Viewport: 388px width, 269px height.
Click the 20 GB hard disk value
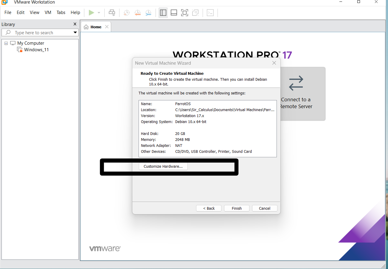[x=180, y=133]
